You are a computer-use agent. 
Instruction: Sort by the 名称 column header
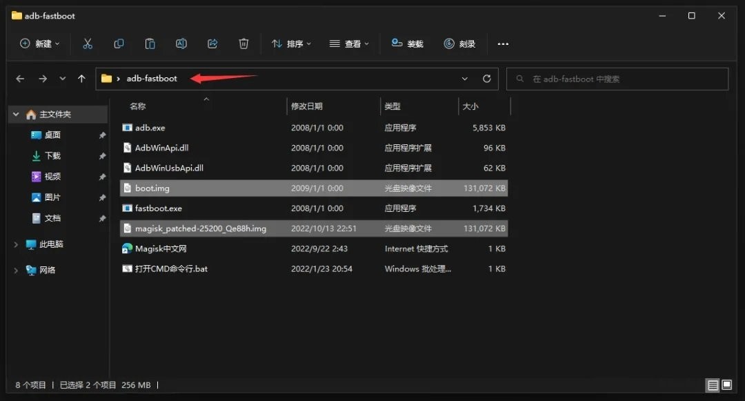pos(138,106)
